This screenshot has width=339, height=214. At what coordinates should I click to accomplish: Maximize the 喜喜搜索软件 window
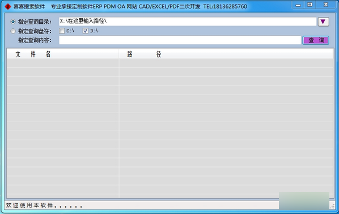tap(310, 5)
